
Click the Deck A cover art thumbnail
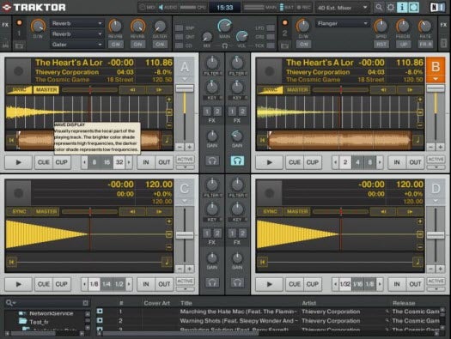point(18,71)
